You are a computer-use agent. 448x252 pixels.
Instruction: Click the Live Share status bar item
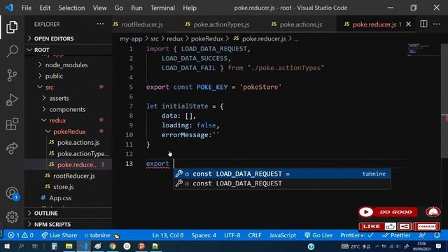tap(59, 235)
